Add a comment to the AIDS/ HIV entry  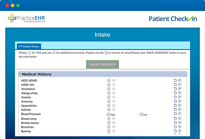coord(180,84)
